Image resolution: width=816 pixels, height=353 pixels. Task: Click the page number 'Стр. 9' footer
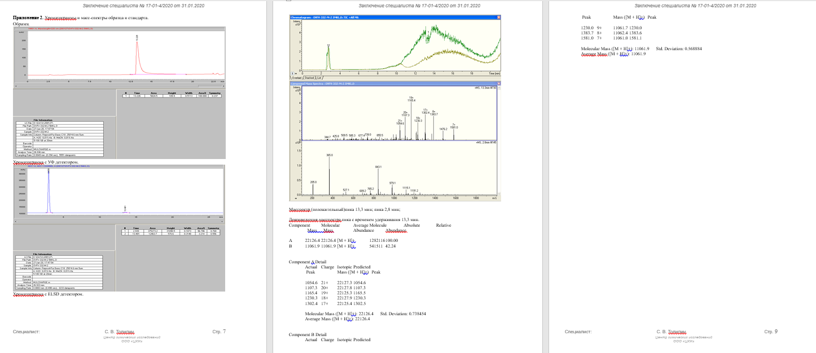pos(771,332)
